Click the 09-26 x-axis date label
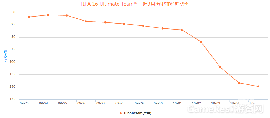This screenshot has height=118, width=270. (82, 103)
